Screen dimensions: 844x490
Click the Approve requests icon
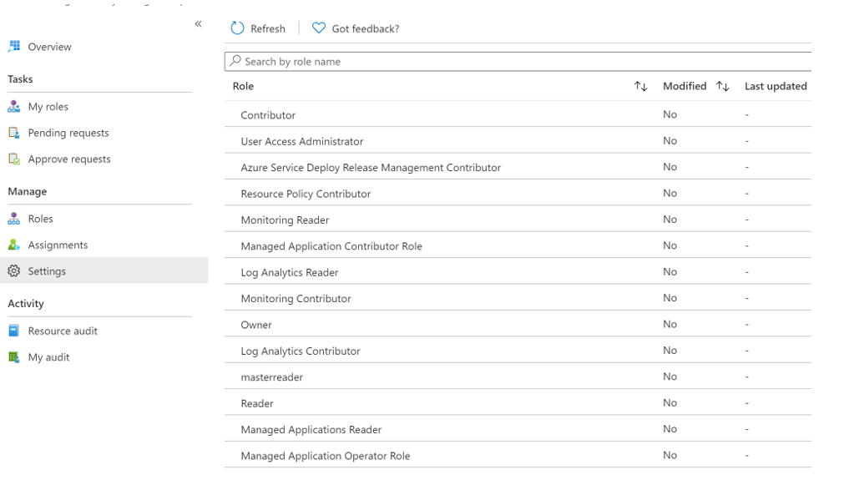pyautogui.click(x=13, y=159)
